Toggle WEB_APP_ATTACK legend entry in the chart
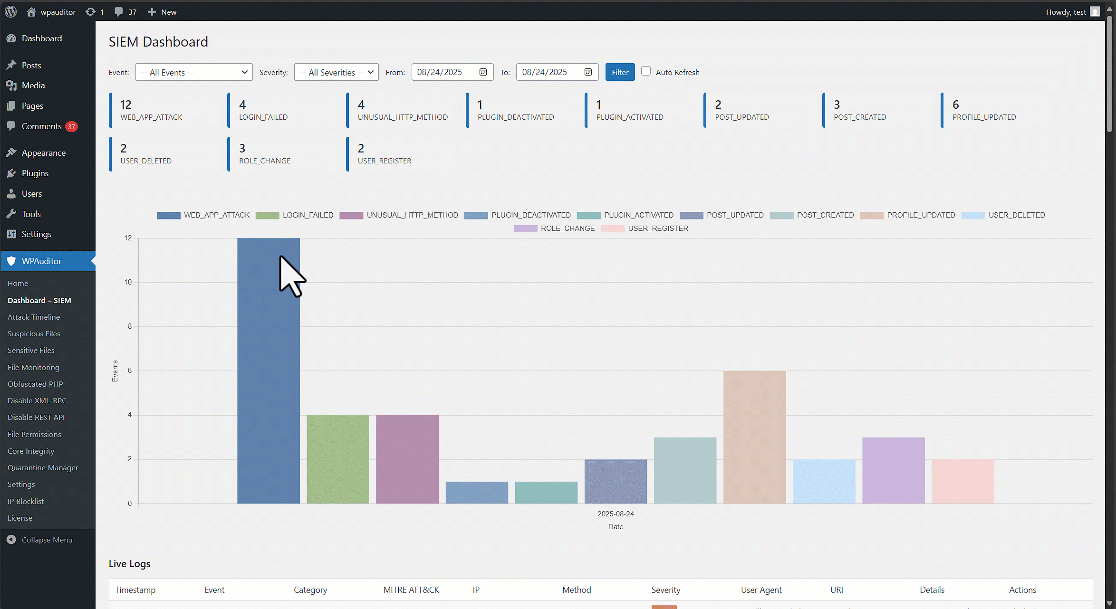 pyautogui.click(x=203, y=215)
